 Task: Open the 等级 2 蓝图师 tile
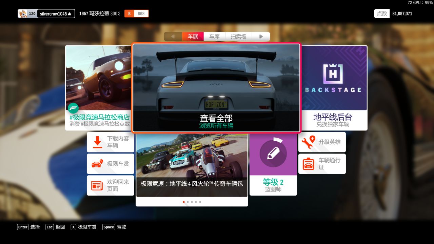pyautogui.click(x=273, y=164)
